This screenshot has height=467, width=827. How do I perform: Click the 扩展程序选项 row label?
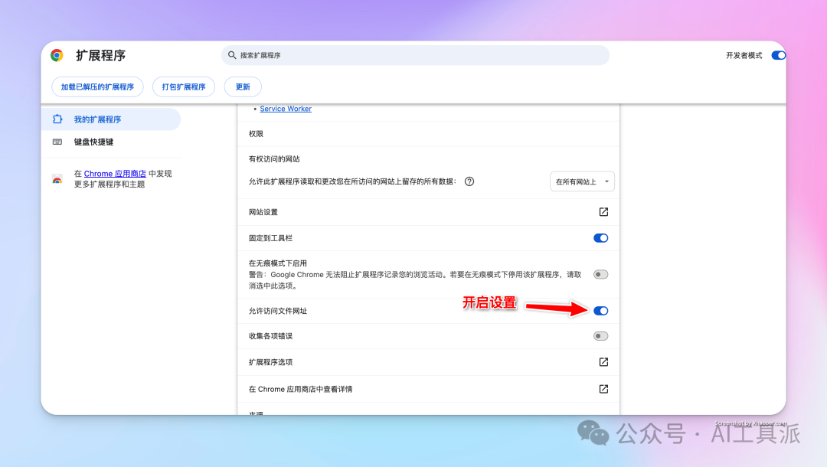click(270, 362)
